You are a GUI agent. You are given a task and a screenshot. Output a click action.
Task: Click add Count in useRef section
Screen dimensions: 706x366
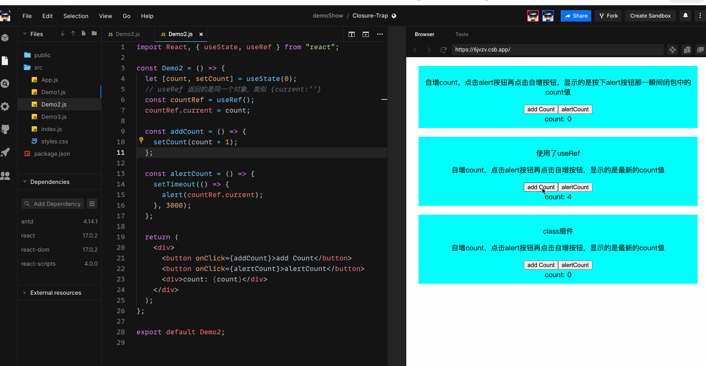click(x=541, y=187)
